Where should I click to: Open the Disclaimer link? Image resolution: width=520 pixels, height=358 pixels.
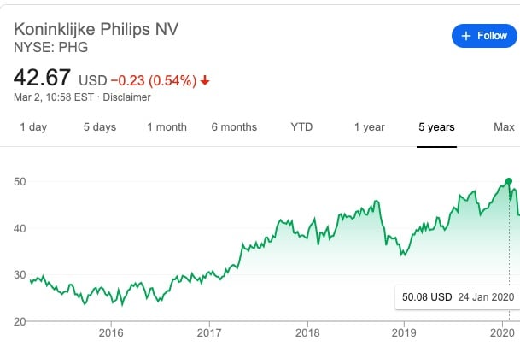coord(126,97)
